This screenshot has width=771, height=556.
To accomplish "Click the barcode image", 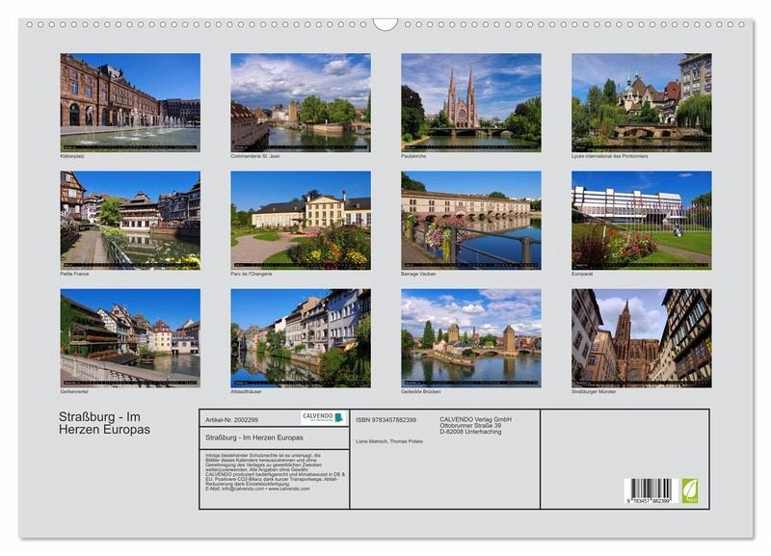I will [x=651, y=490].
